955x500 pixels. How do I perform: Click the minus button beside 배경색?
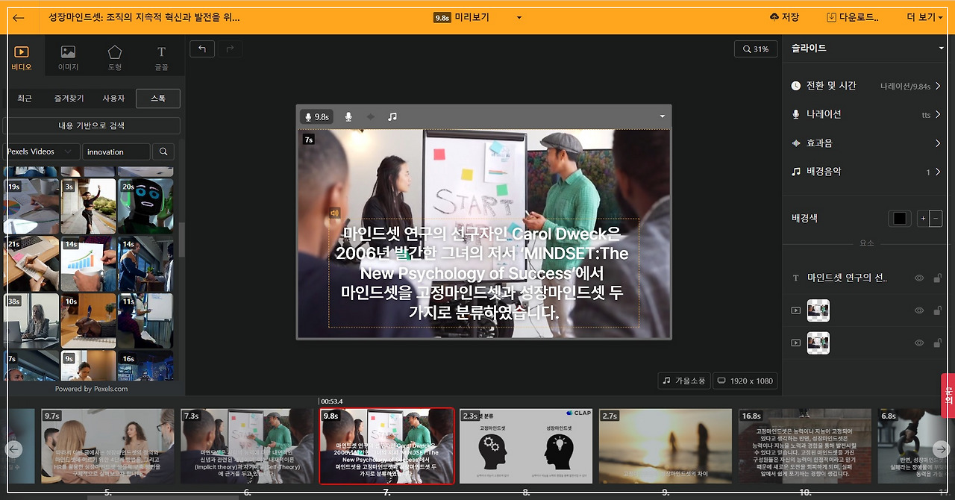coord(935,219)
